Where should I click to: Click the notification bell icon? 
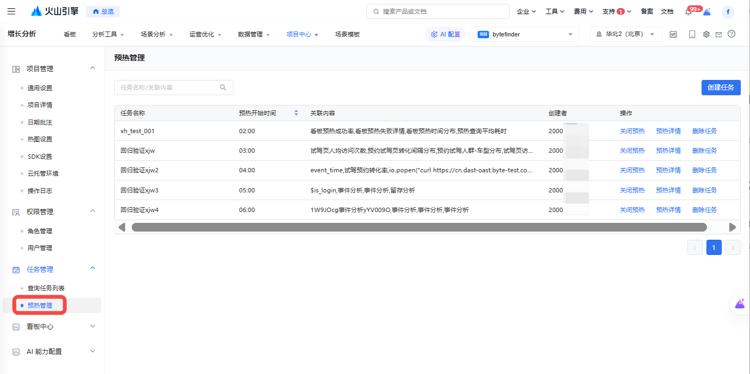pyautogui.click(x=688, y=12)
